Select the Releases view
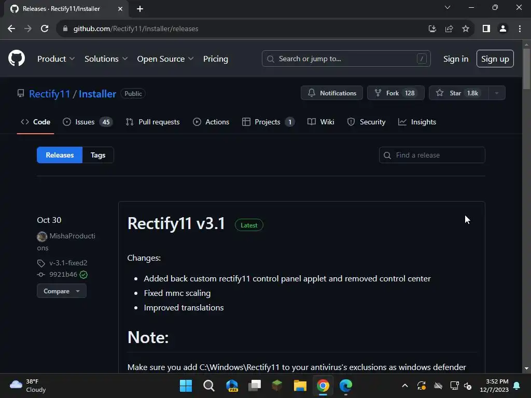The width and height of the screenshot is (531, 398). [x=60, y=155]
